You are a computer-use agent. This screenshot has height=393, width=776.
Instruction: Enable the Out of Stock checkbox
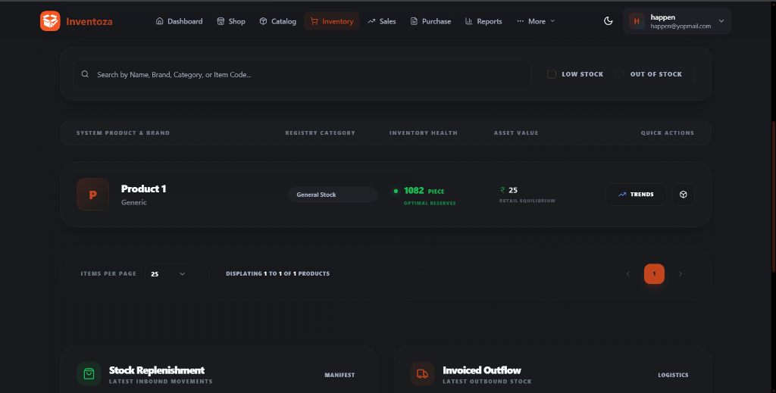[x=620, y=74]
